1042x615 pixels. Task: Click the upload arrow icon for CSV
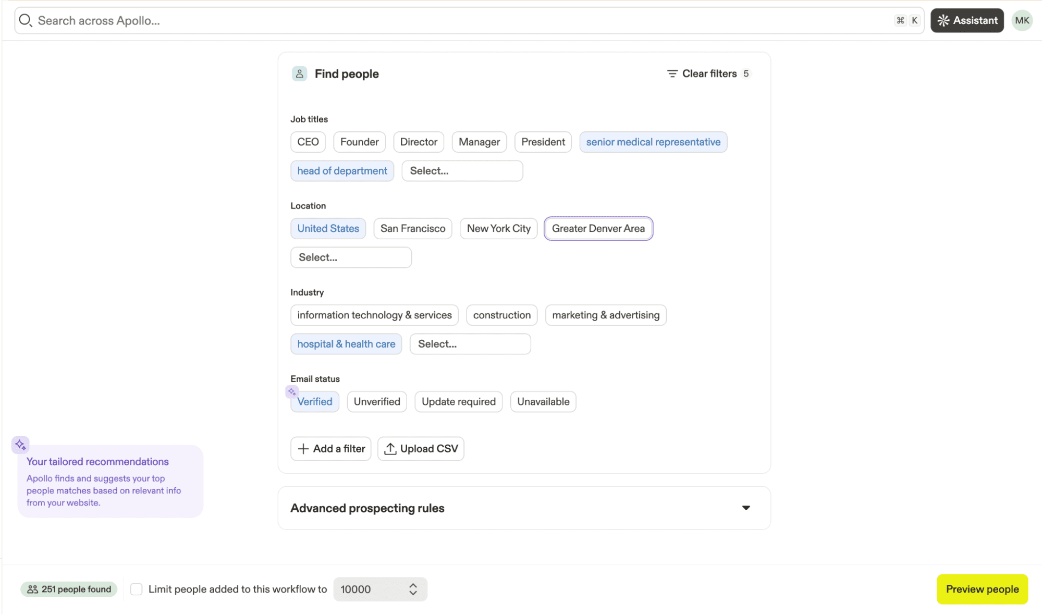[390, 449]
